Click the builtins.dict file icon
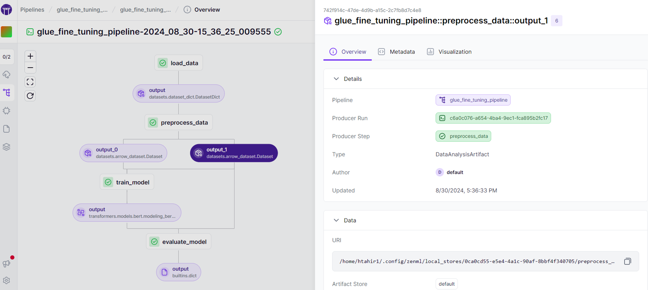The width and height of the screenshot is (648, 290). 165,272
